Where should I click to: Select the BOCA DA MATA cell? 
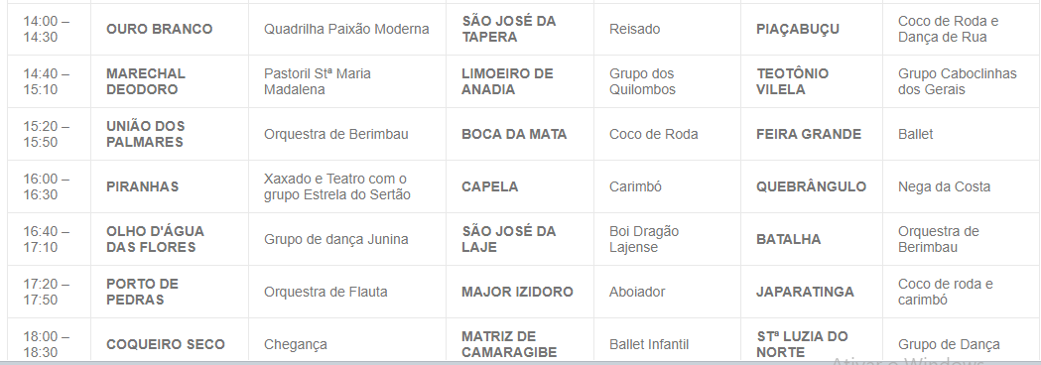(x=514, y=134)
